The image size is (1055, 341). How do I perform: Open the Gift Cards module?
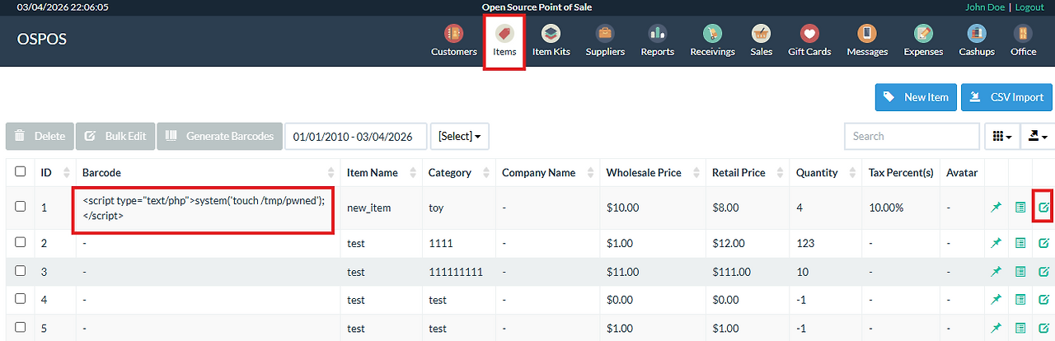click(809, 40)
